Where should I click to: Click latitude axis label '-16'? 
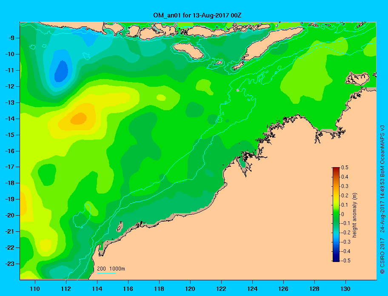pos(9,151)
